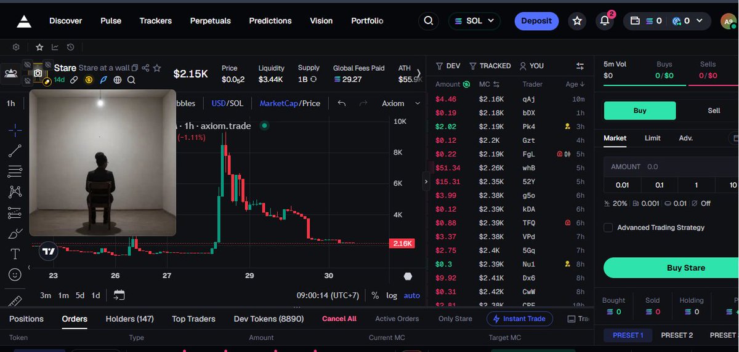Click the star icon beside the settings gear
This screenshot has height=352, width=739.
[x=39, y=47]
